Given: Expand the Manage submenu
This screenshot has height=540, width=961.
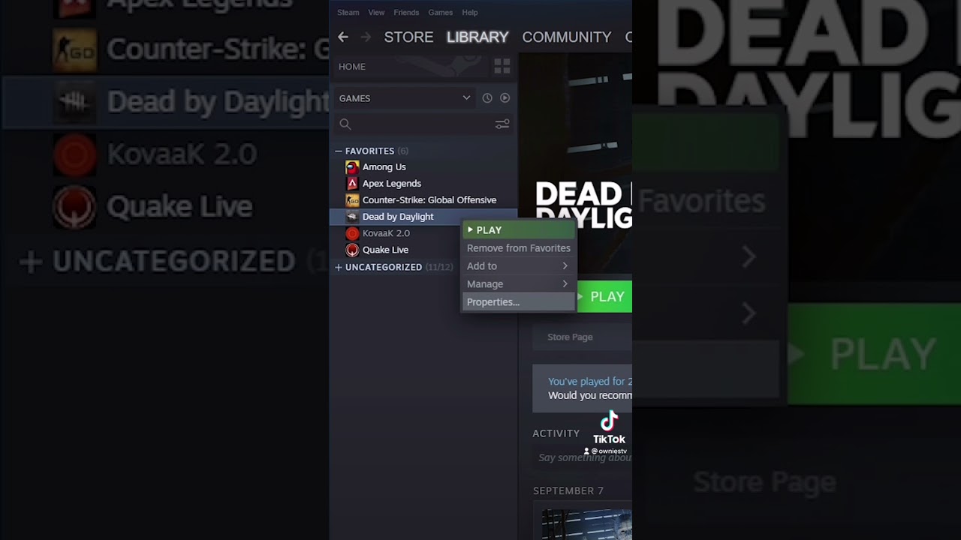Looking at the screenshot, I should [519, 284].
